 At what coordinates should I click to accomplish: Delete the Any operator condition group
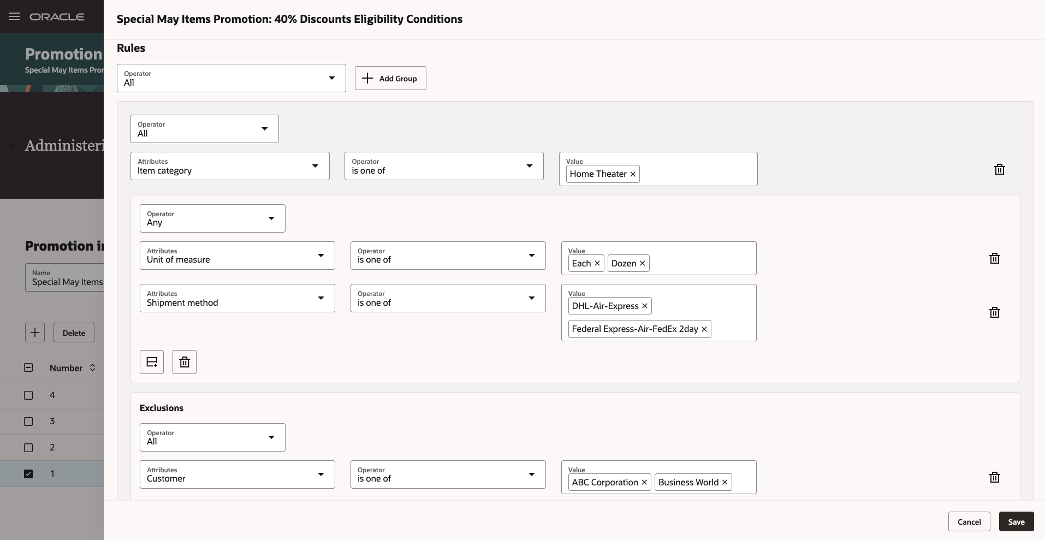point(185,362)
